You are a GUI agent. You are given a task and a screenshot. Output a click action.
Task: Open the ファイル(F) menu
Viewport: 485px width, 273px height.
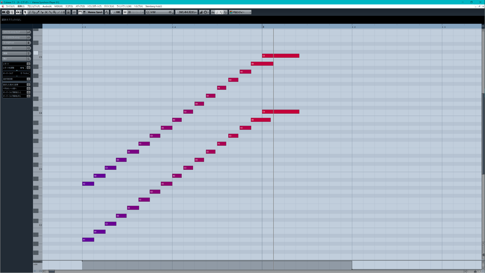(10, 6)
